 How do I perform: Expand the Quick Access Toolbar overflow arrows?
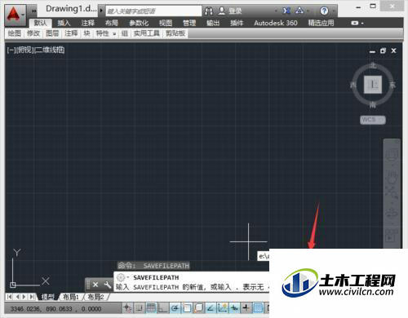pyautogui.click(x=33, y=11)
